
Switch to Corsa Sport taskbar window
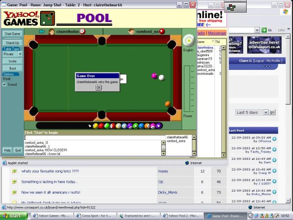(x=95, y=216)
